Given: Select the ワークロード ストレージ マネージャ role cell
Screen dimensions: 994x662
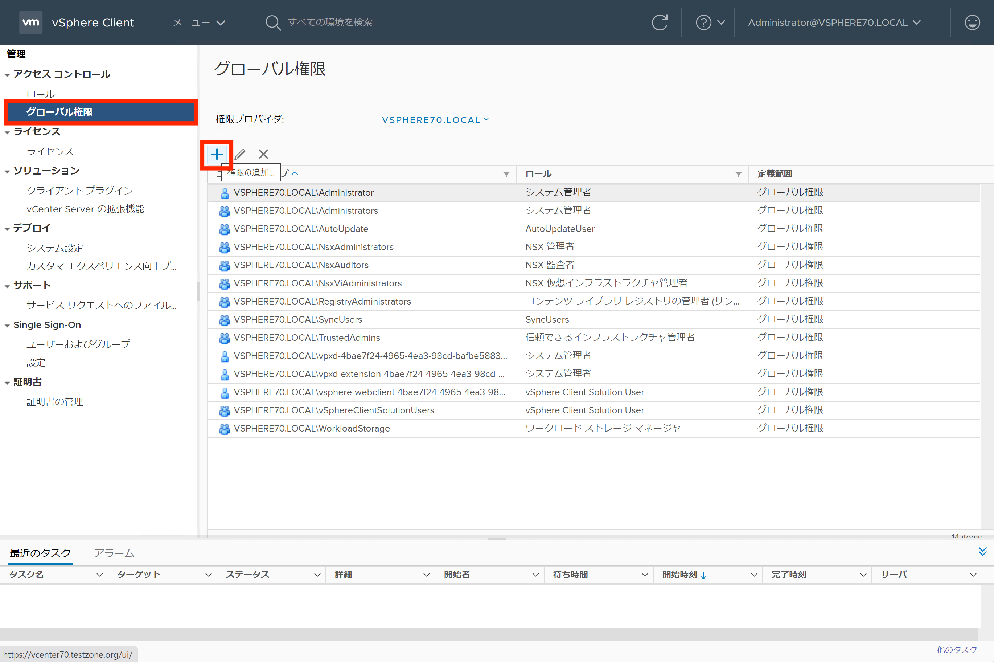Looking at the screenshot, I should click(603, 429).
